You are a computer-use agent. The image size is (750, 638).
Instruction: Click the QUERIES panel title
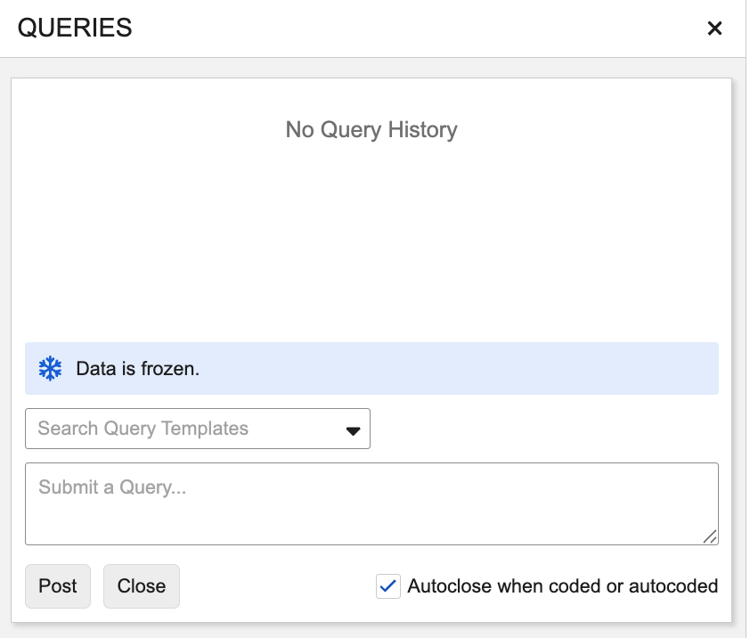(75, 29)
